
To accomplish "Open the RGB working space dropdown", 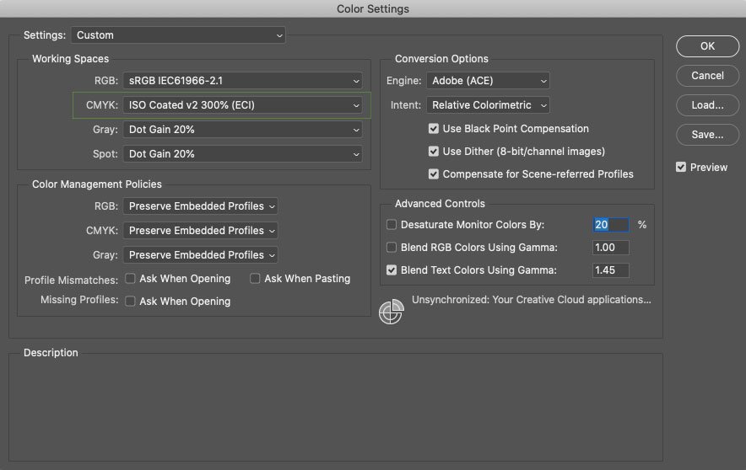I will pyautogui.click(x=242, y=81).
